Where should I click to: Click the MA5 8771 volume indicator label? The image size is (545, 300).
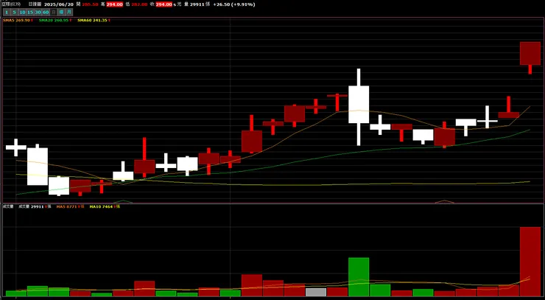pyautogui.click(x=70, y=206)
